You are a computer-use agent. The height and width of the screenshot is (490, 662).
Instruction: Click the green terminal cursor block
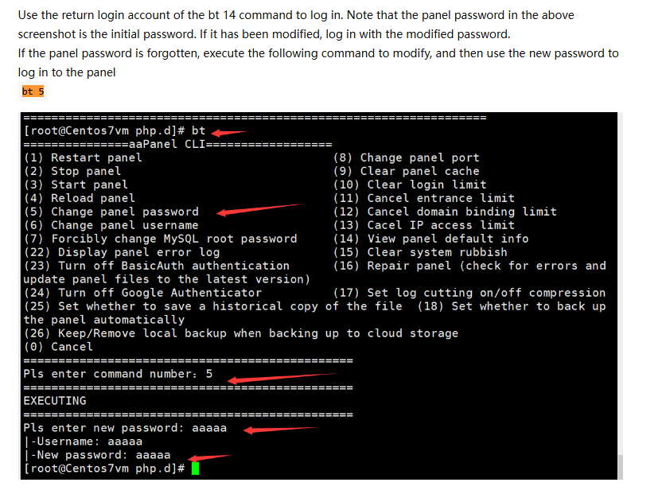(x=195, y=469)
